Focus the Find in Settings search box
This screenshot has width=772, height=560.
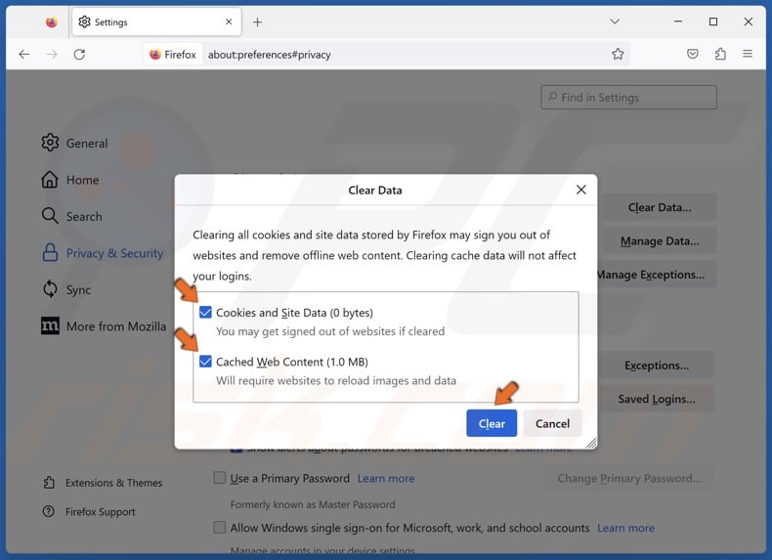[628, 98]
